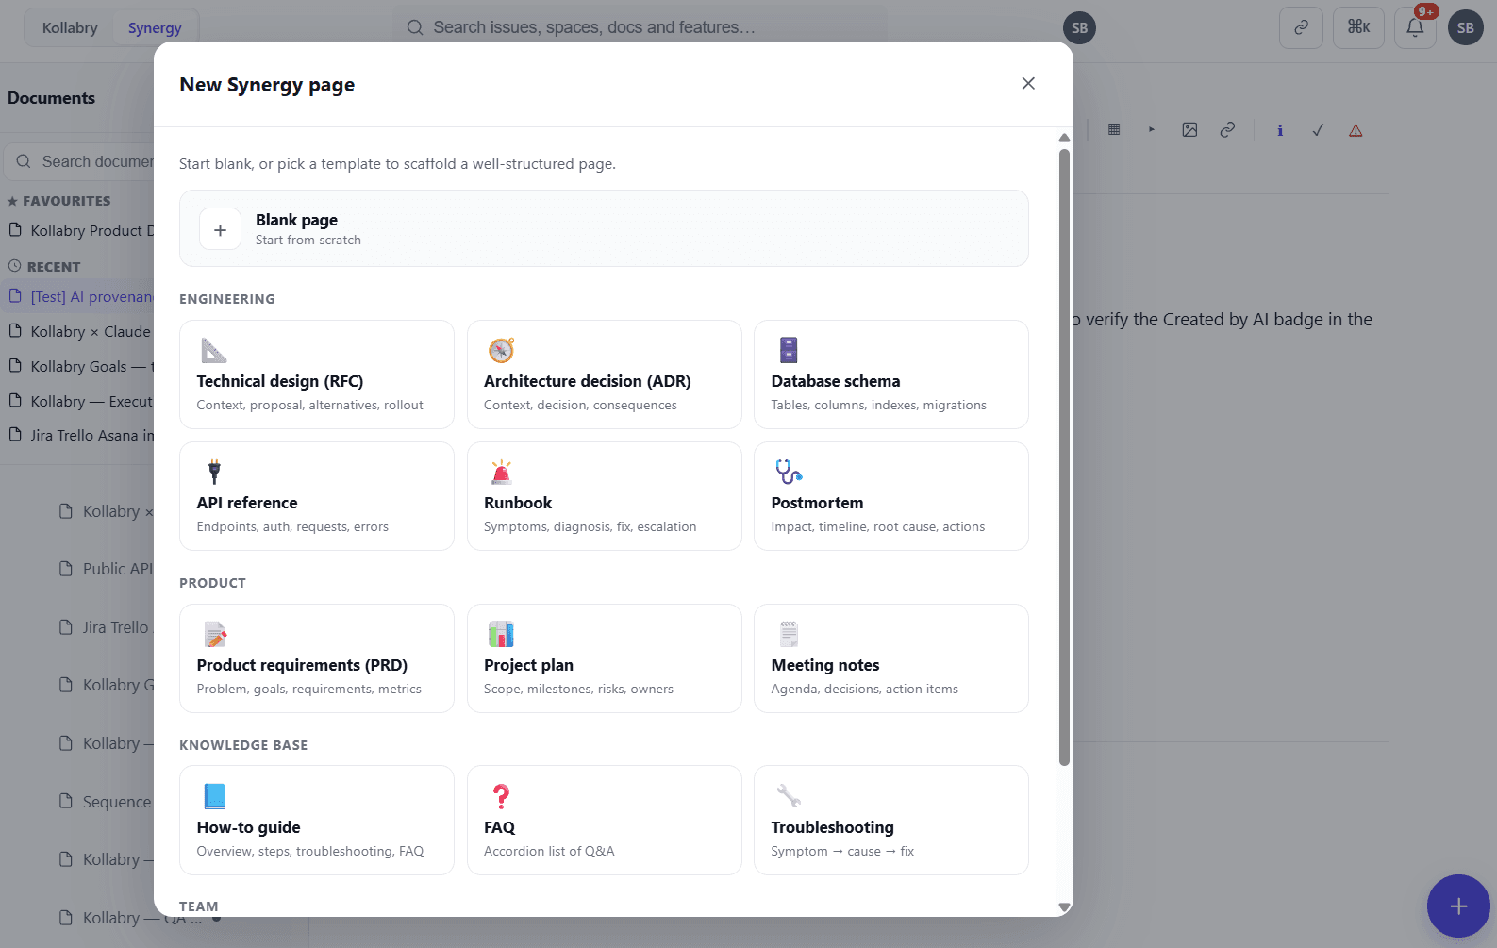Insert a table from the editor toolbar
Viewport: 1497px width, 948px height.
coord(1114,130)
